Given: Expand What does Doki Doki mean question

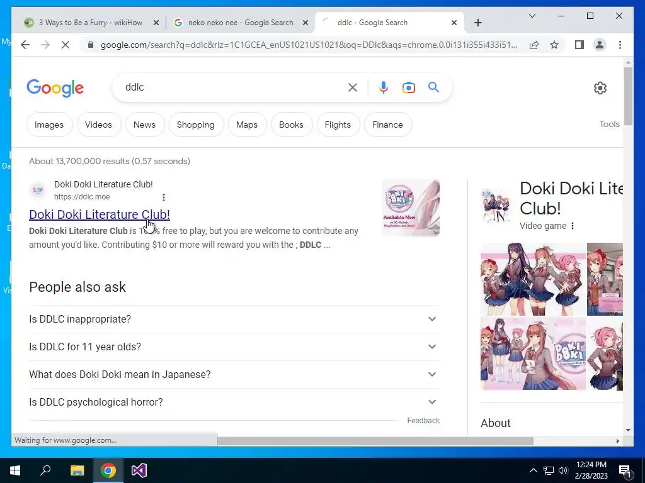Looking at the screenshot, I should point(234,374).
